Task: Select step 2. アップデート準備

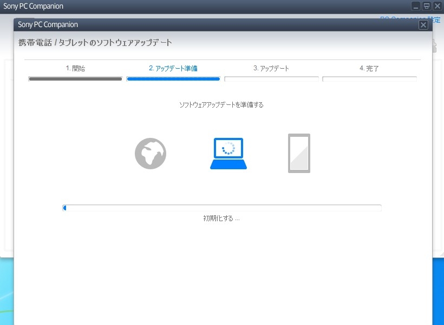Action: coord(173,68)
